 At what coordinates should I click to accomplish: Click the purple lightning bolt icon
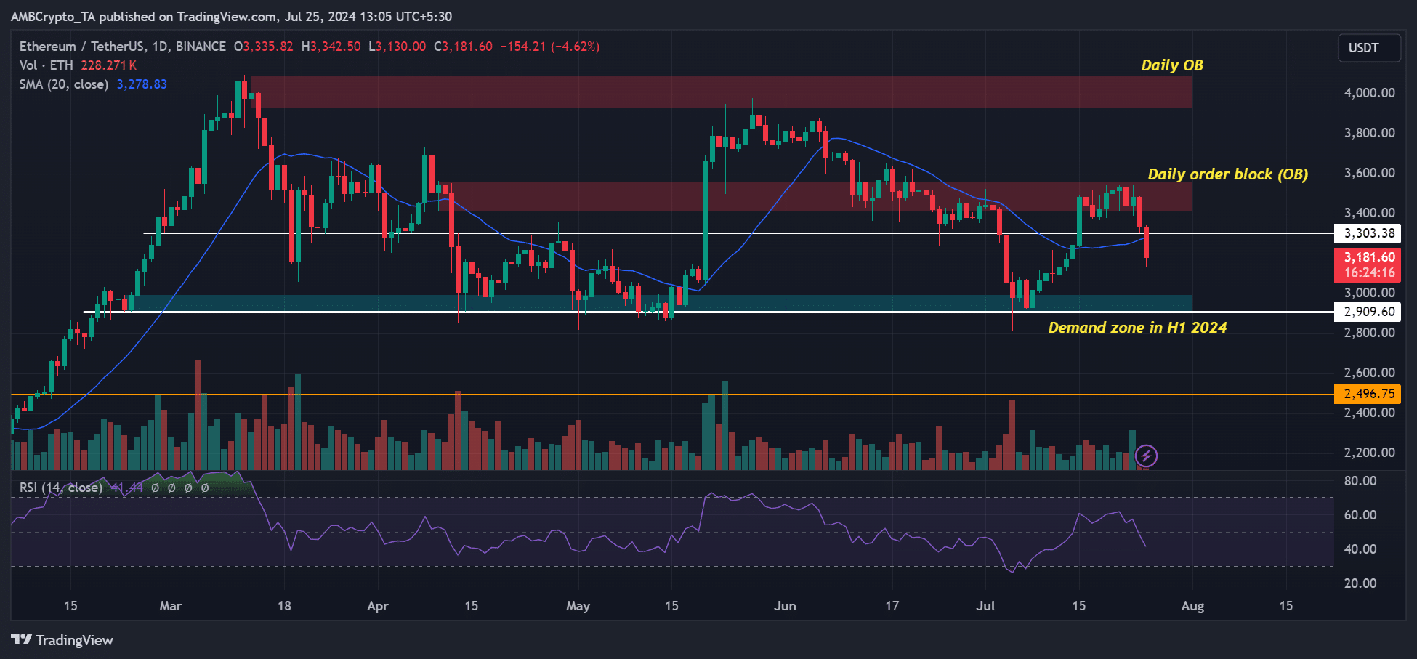(x=1146, y=456)
